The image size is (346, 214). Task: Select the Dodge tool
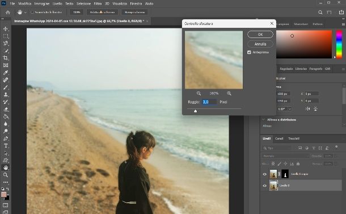[x=6, y=131]
